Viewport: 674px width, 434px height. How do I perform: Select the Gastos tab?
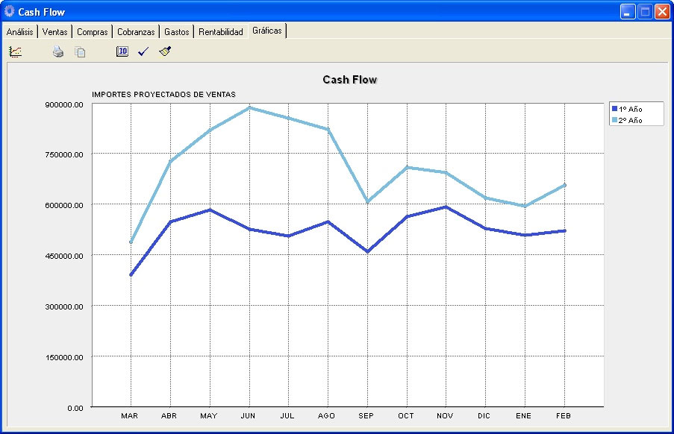click(176, 32)
